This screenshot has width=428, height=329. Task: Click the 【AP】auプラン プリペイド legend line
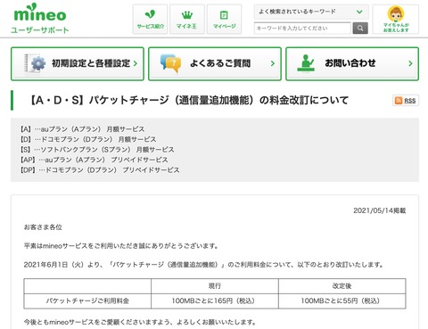[x=94, y=160]
